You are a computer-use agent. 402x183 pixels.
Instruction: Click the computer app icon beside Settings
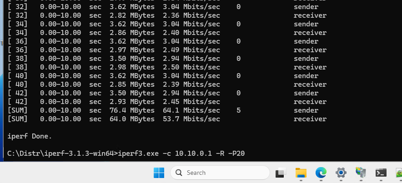(x=361, y=173)
